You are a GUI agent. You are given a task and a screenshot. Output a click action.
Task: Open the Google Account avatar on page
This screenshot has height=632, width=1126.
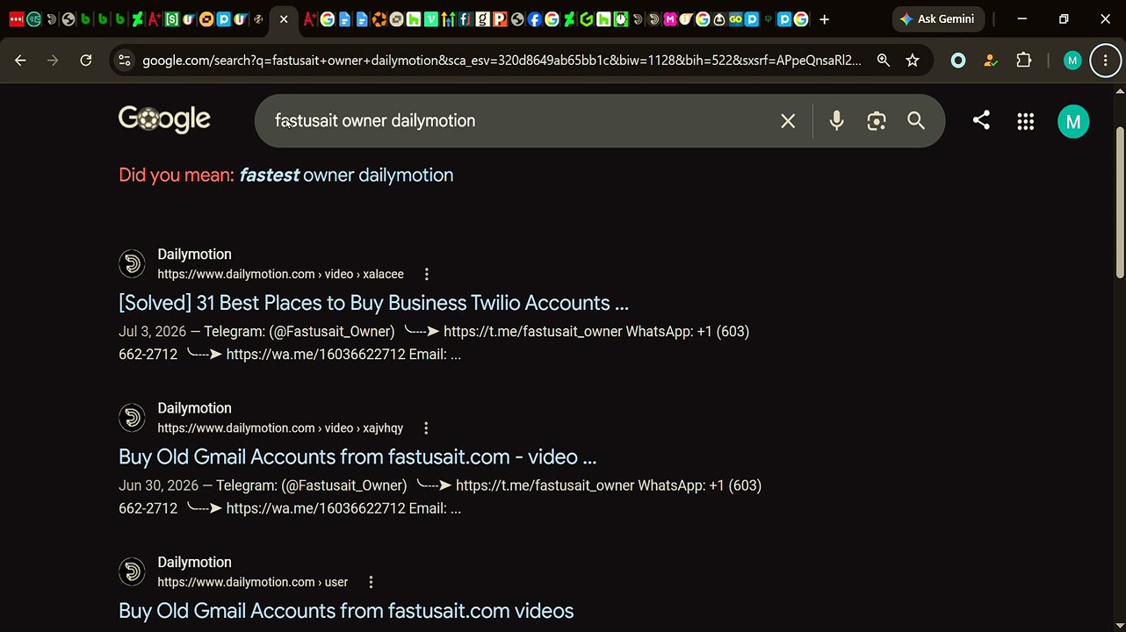click(x=1073, y=121)
